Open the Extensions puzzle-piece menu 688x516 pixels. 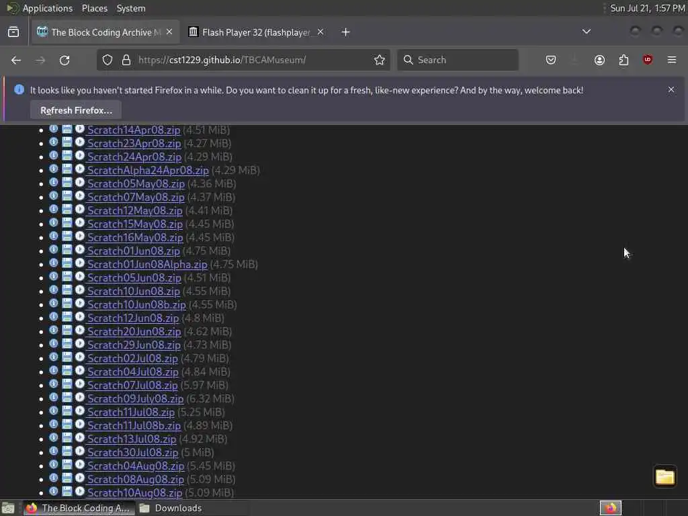tap(623, 60)
